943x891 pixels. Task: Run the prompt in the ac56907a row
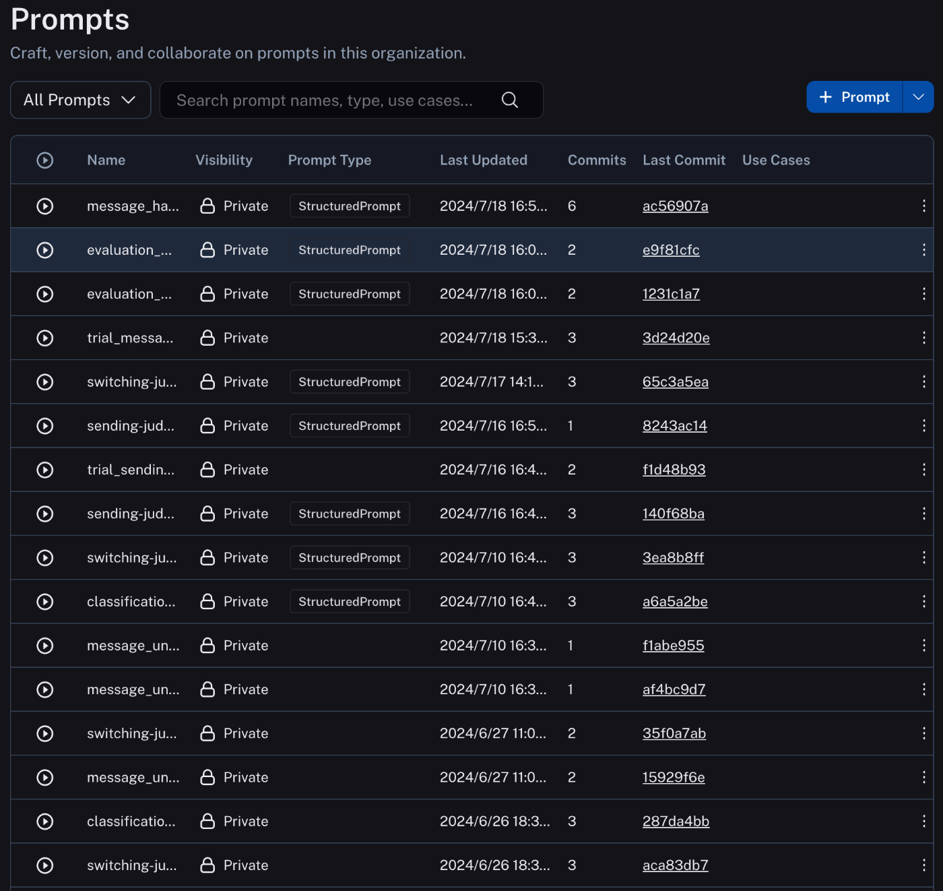(45, 206)
